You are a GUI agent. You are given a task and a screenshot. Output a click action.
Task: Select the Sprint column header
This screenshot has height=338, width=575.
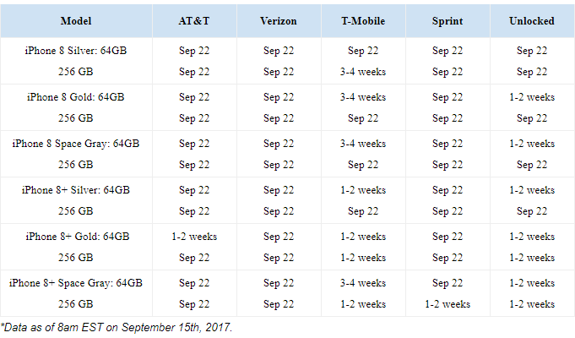point(448,21)
